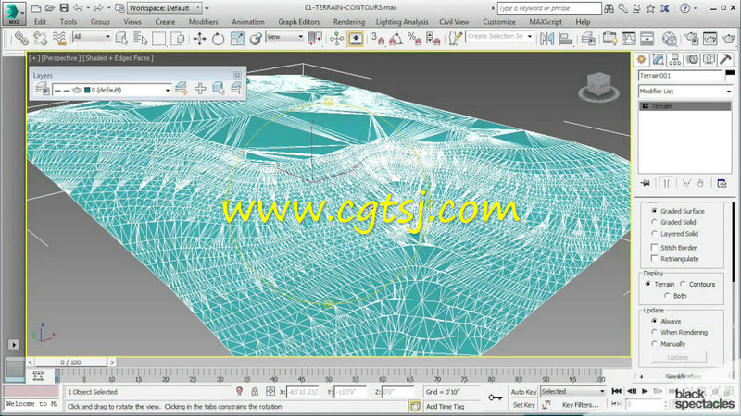Enable the Stitch Border checkbox

(654, 247)
